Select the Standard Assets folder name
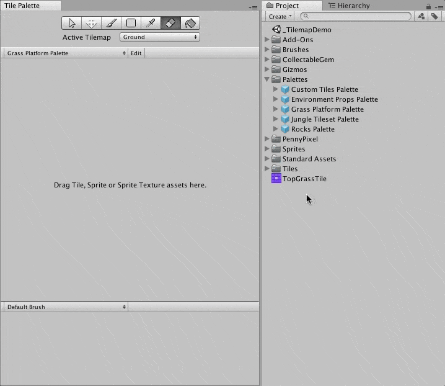This screenshot has width=445, height=386. pyautogui.click(x=309, y=159)
